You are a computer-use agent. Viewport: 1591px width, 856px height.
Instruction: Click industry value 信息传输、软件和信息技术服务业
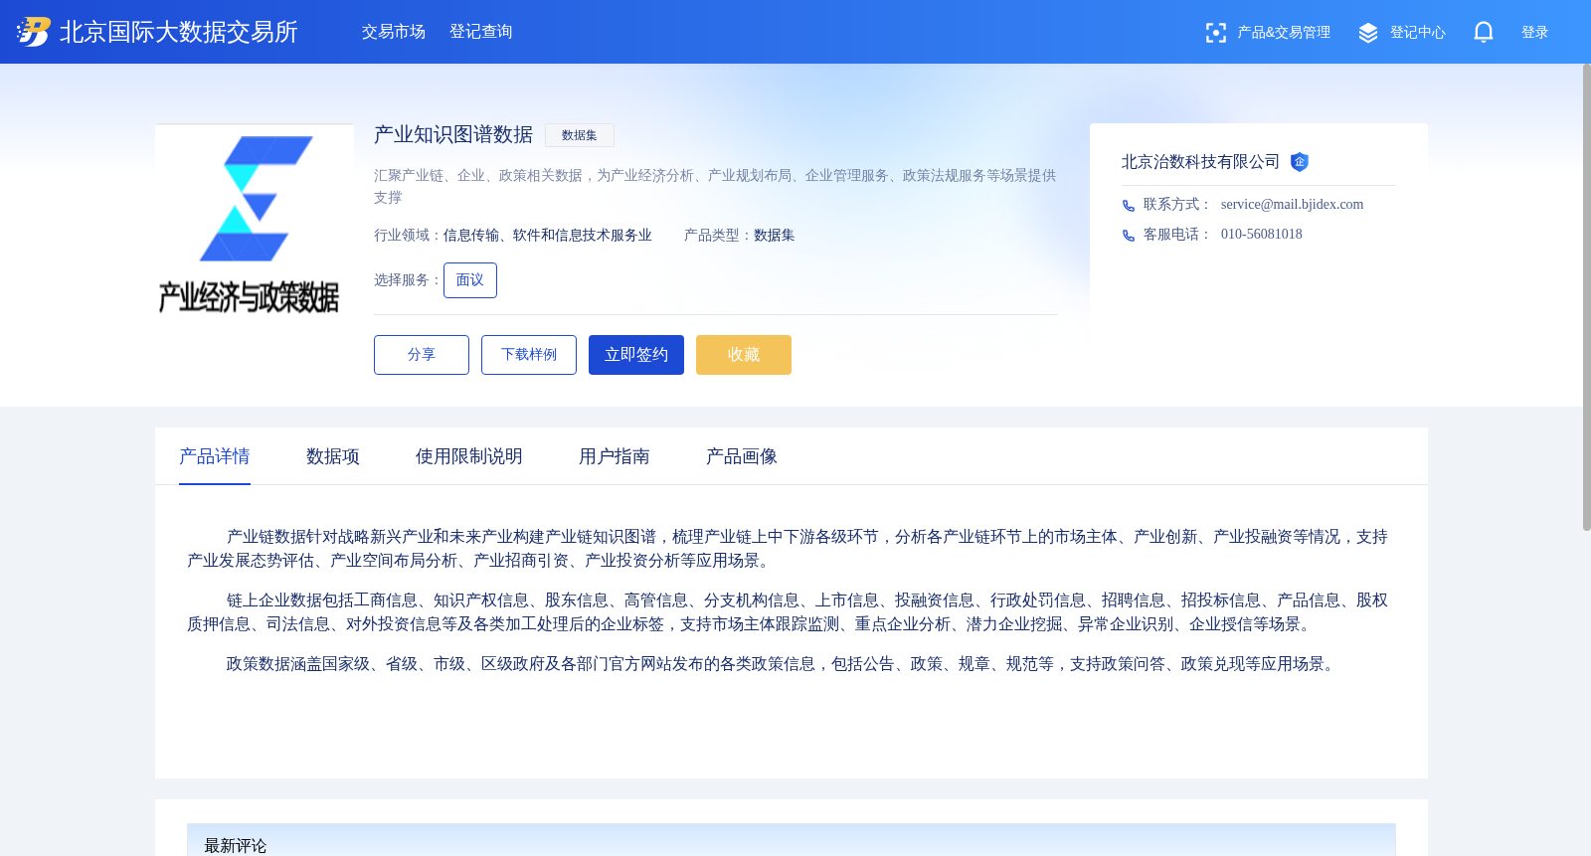548,236
